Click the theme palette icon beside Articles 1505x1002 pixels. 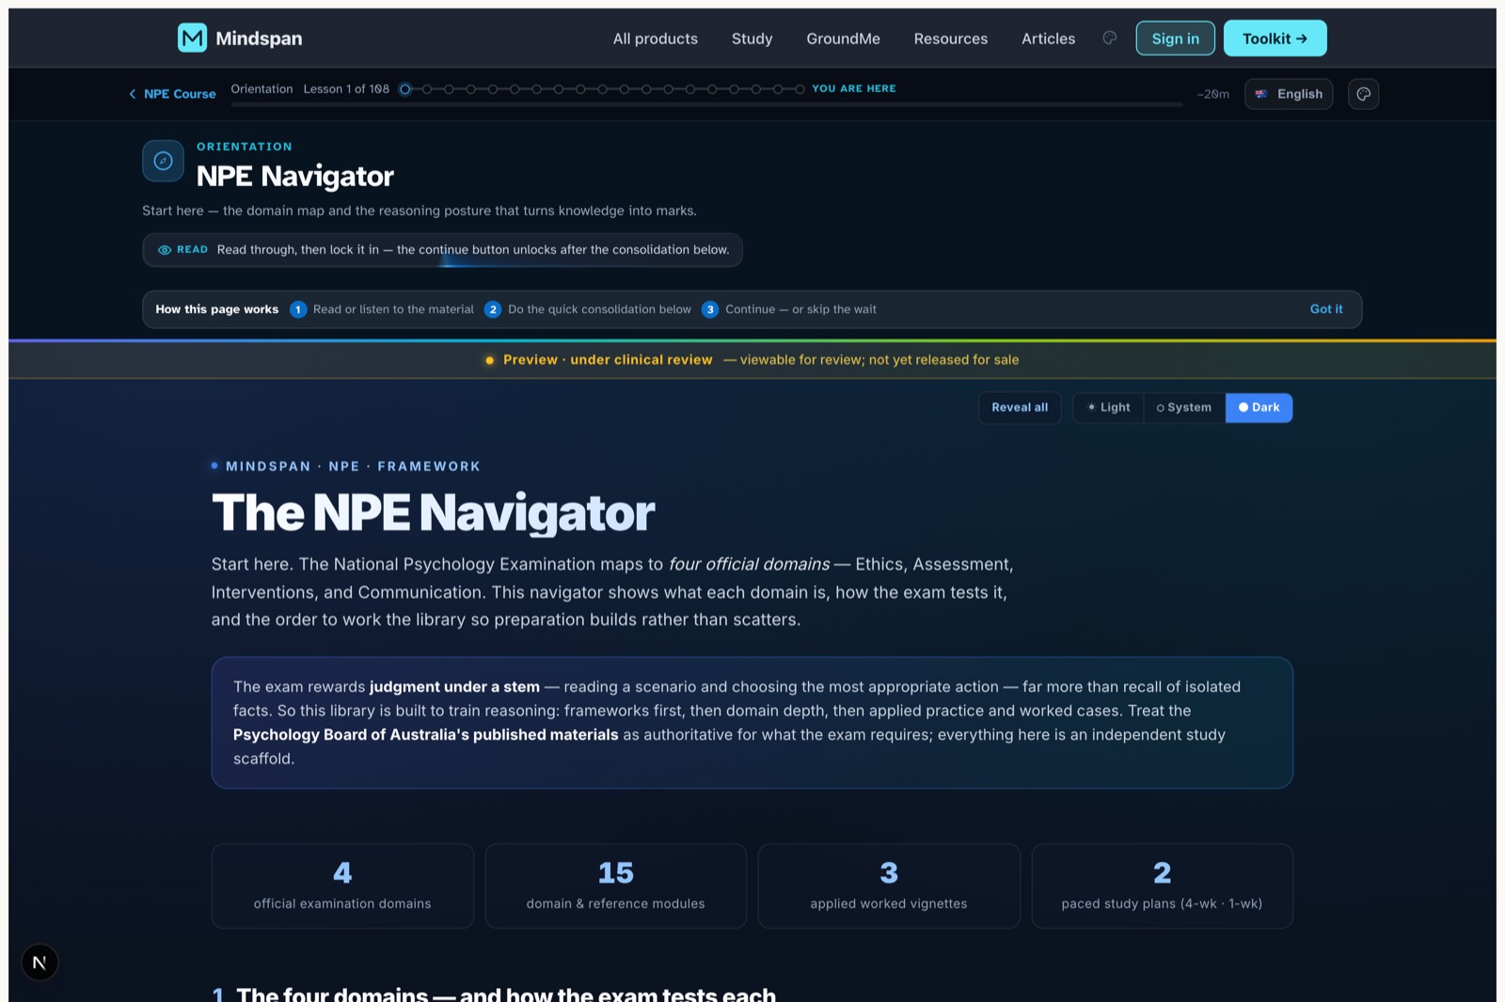coord(1110,38)
